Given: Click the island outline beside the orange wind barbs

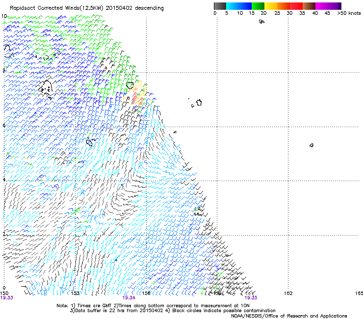Looking at the screenshot, I should click(130, 85).
